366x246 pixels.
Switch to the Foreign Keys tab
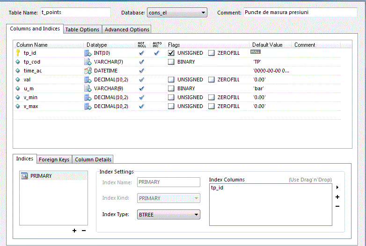(54, 159)
